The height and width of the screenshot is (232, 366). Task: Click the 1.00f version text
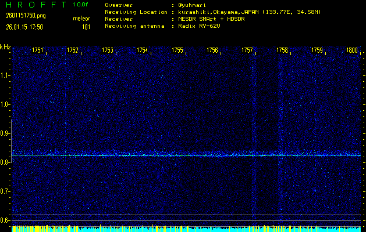tap(80, 5)
